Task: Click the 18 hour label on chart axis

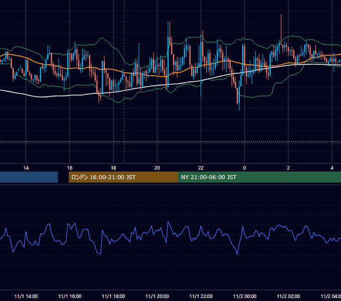Action: click(x=113, y=168)
